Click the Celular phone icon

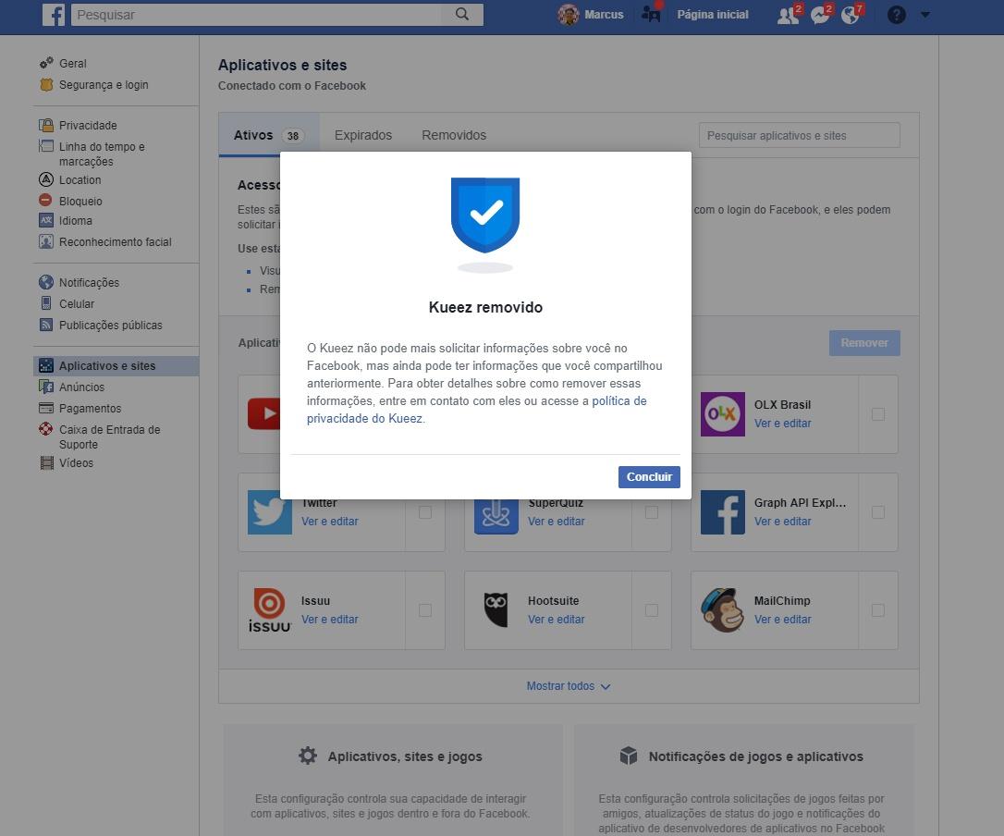click(x=46, y=303)
